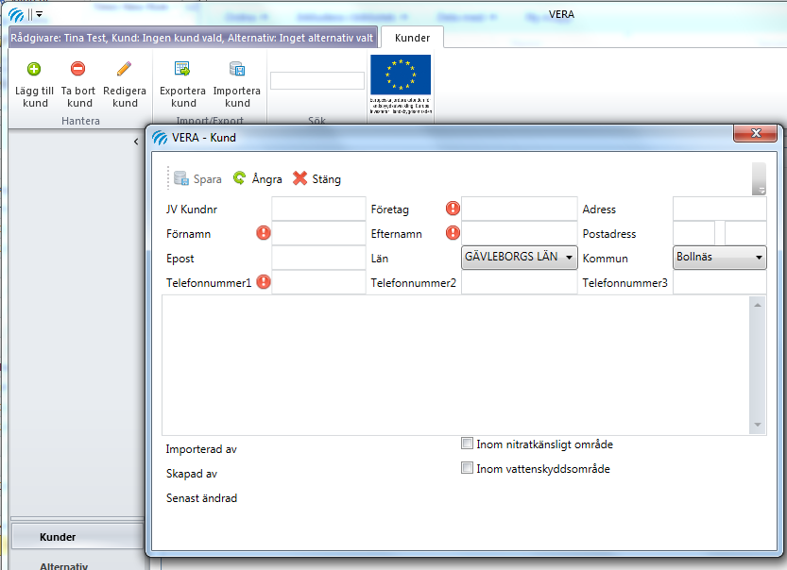Click the Skapad av label
Viewport: 787px width, 570px height.
click(192, 474)
